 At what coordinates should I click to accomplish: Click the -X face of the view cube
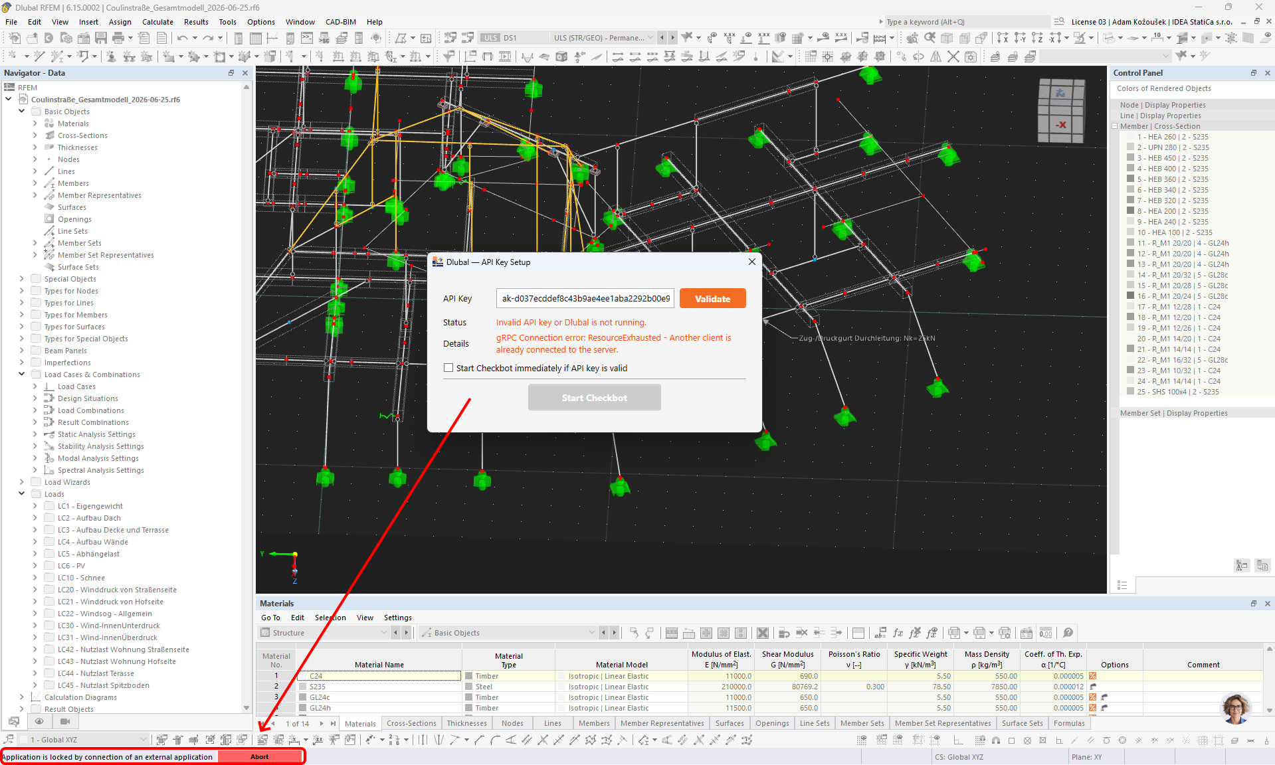point(1062,124)
